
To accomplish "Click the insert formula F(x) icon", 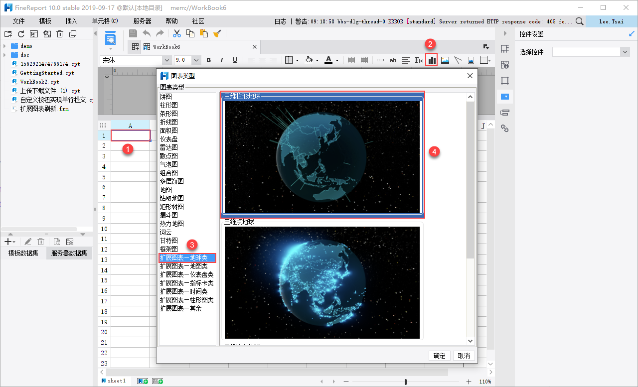I will 419,60.
